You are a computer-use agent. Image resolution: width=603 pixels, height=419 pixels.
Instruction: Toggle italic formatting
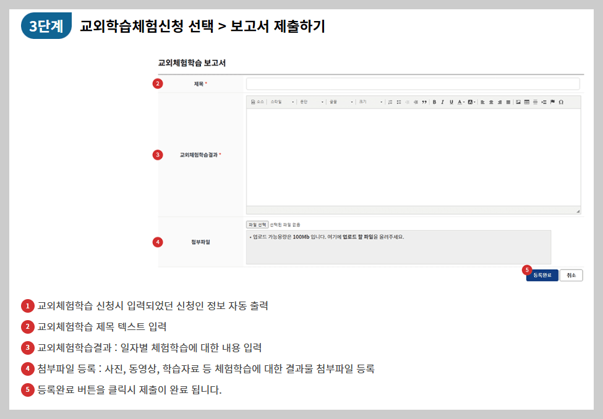click(x=443, y=103)
